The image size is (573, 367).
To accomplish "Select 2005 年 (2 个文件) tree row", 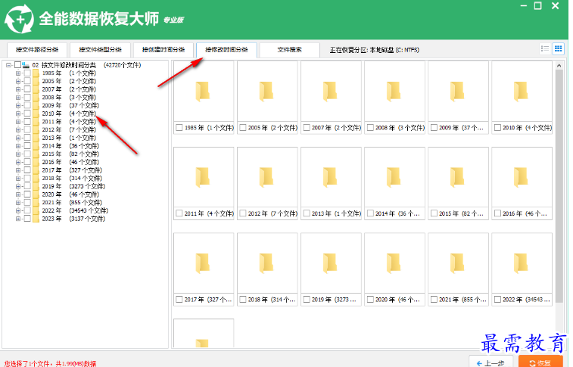I will tap(69, 81).
